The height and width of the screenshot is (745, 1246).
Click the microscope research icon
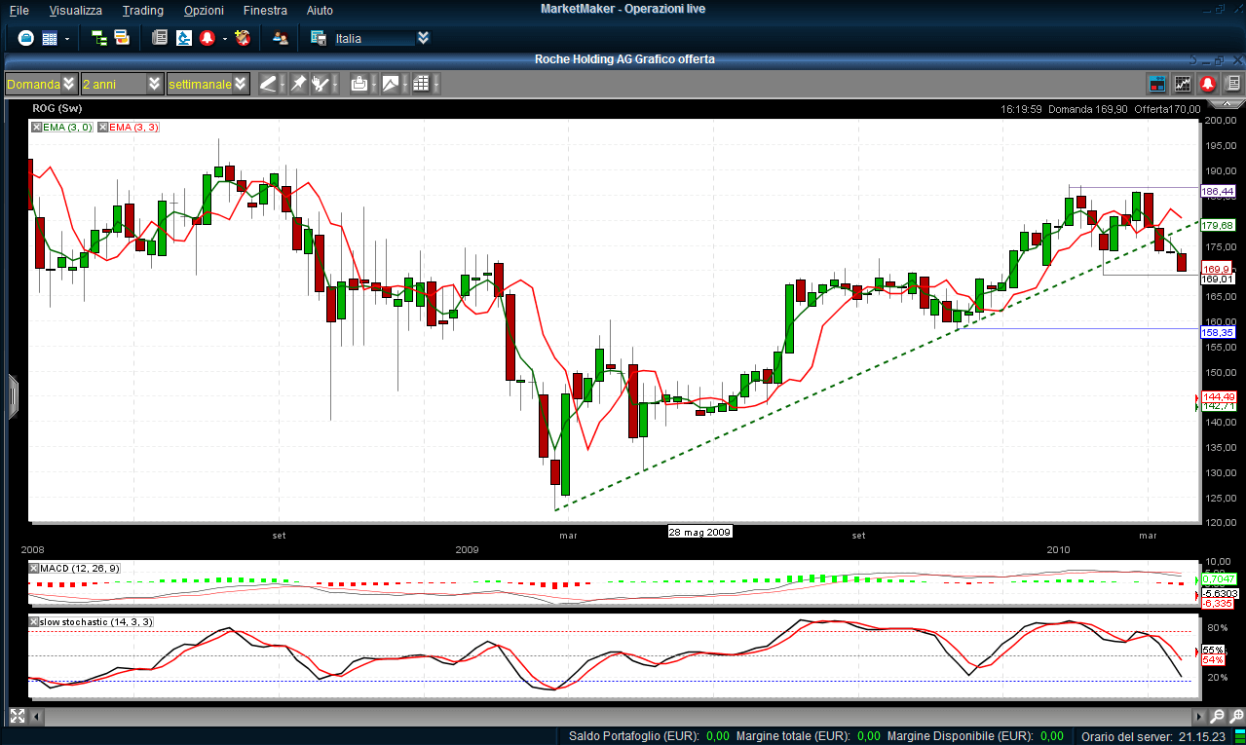[183, 38]
